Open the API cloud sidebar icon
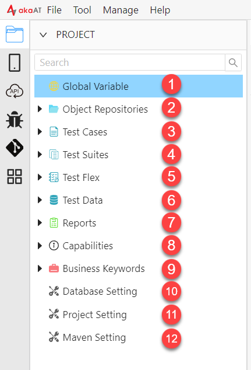The image size is (251, 370). click(x=15, y=91)
